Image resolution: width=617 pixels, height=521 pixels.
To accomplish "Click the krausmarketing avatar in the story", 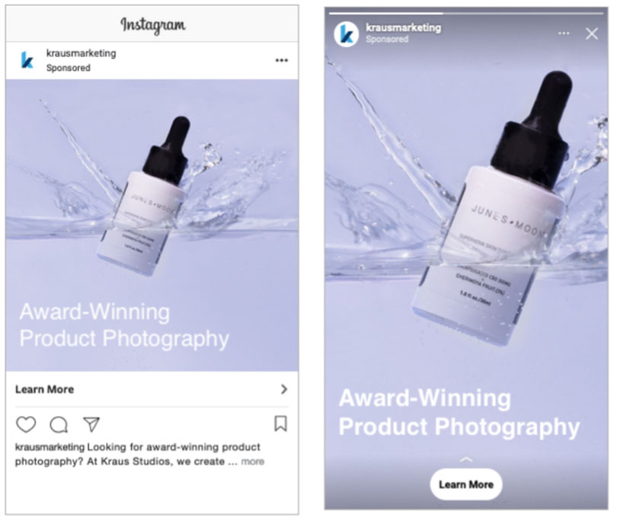I will pos(347,34).
